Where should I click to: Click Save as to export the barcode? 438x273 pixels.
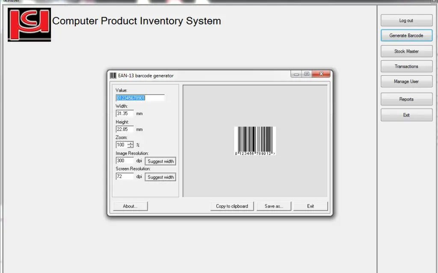274,206
